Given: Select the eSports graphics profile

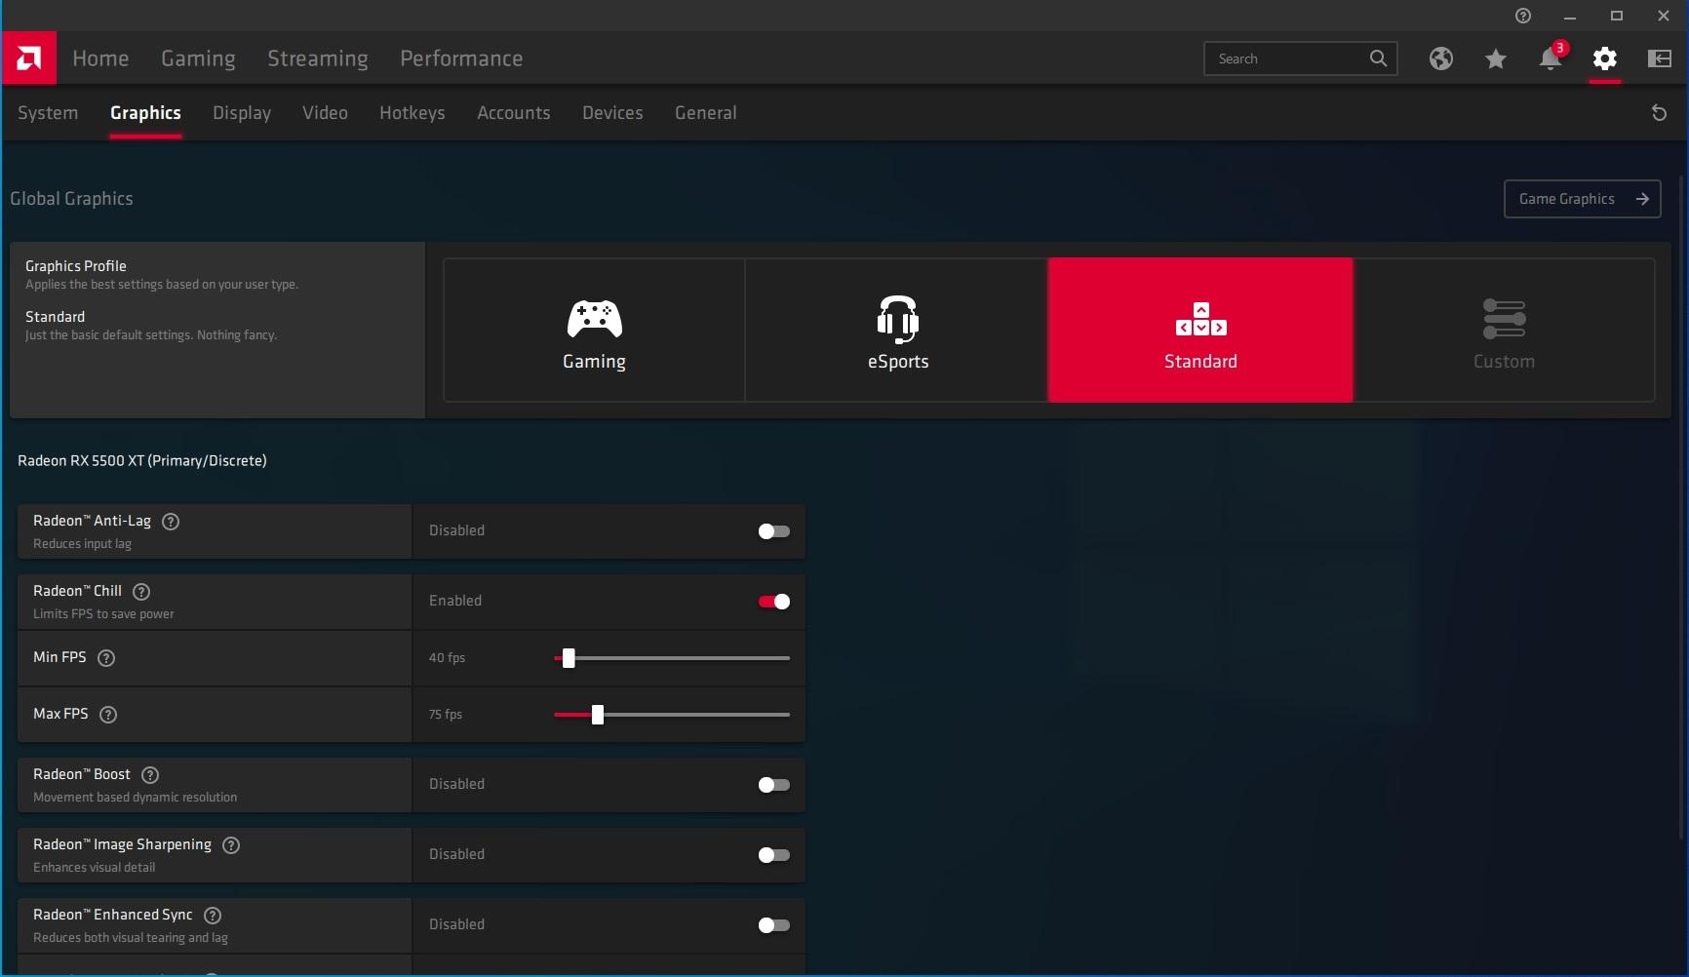Looking at the screenshot, I should 897,331.
